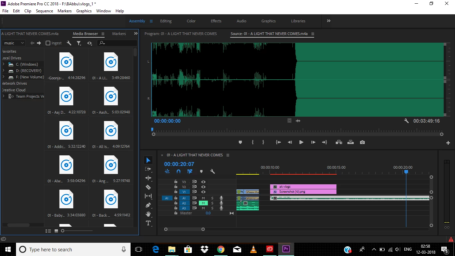Toggle Linked Selection in timeline

click(190, 172)
